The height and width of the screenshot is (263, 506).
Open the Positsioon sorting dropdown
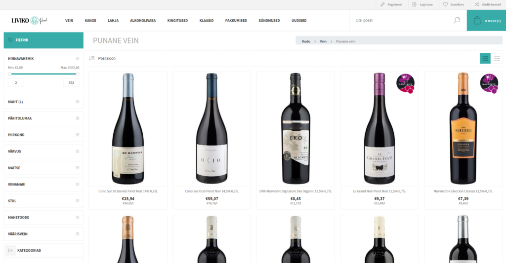click(x=107, y=58)
